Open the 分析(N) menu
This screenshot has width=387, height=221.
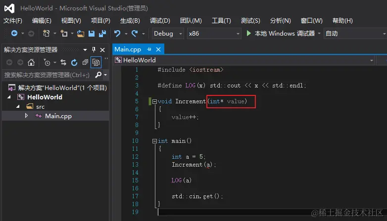tap(281, 21)
